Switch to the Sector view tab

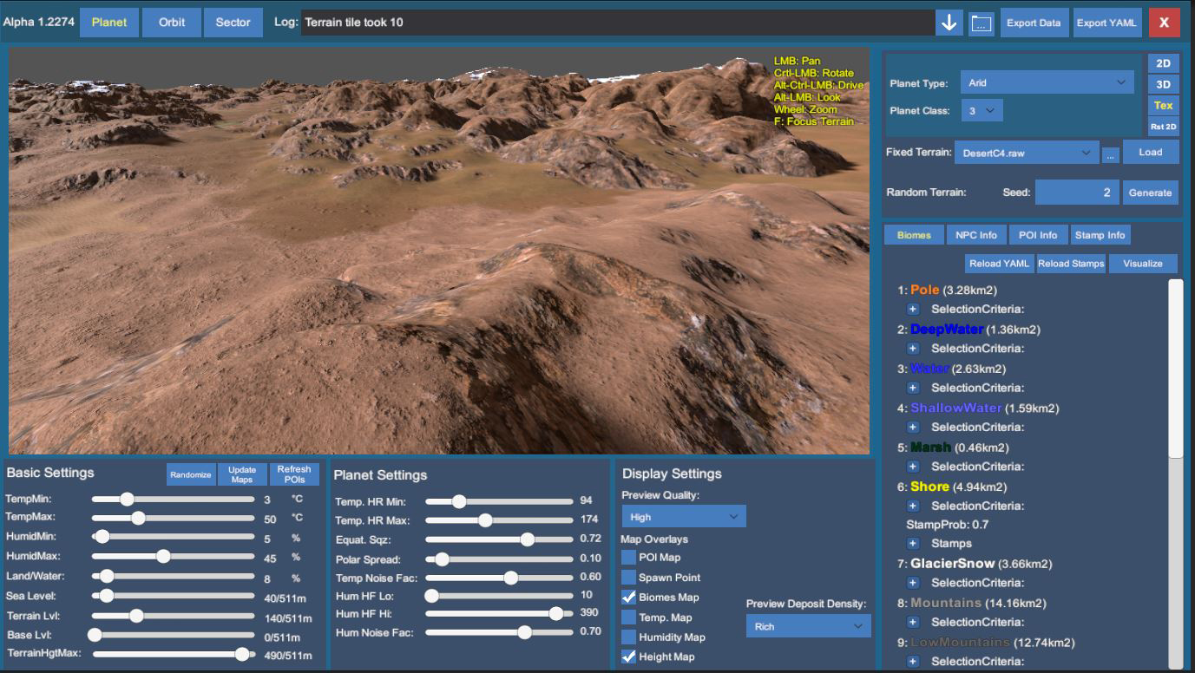pos(233,23)
